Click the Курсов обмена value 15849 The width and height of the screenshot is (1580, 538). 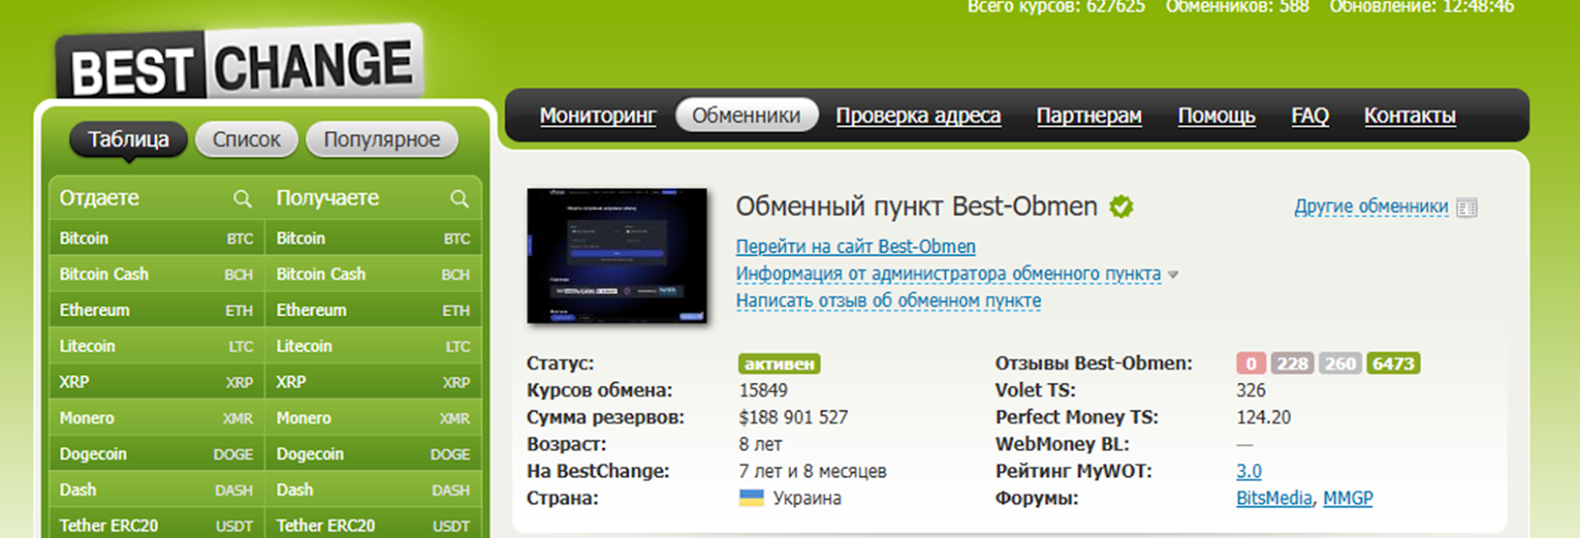coord(763,390)
